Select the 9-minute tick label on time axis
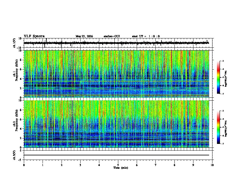Viewport: 239px width, 185px height. (x=193, y=165)
